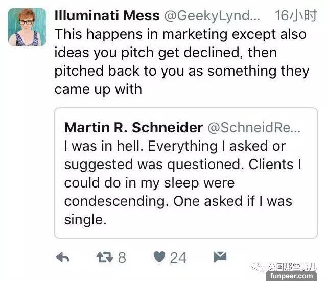
Task: Retweet using the retweet arrows icon
Action: (x=104, y=257)
